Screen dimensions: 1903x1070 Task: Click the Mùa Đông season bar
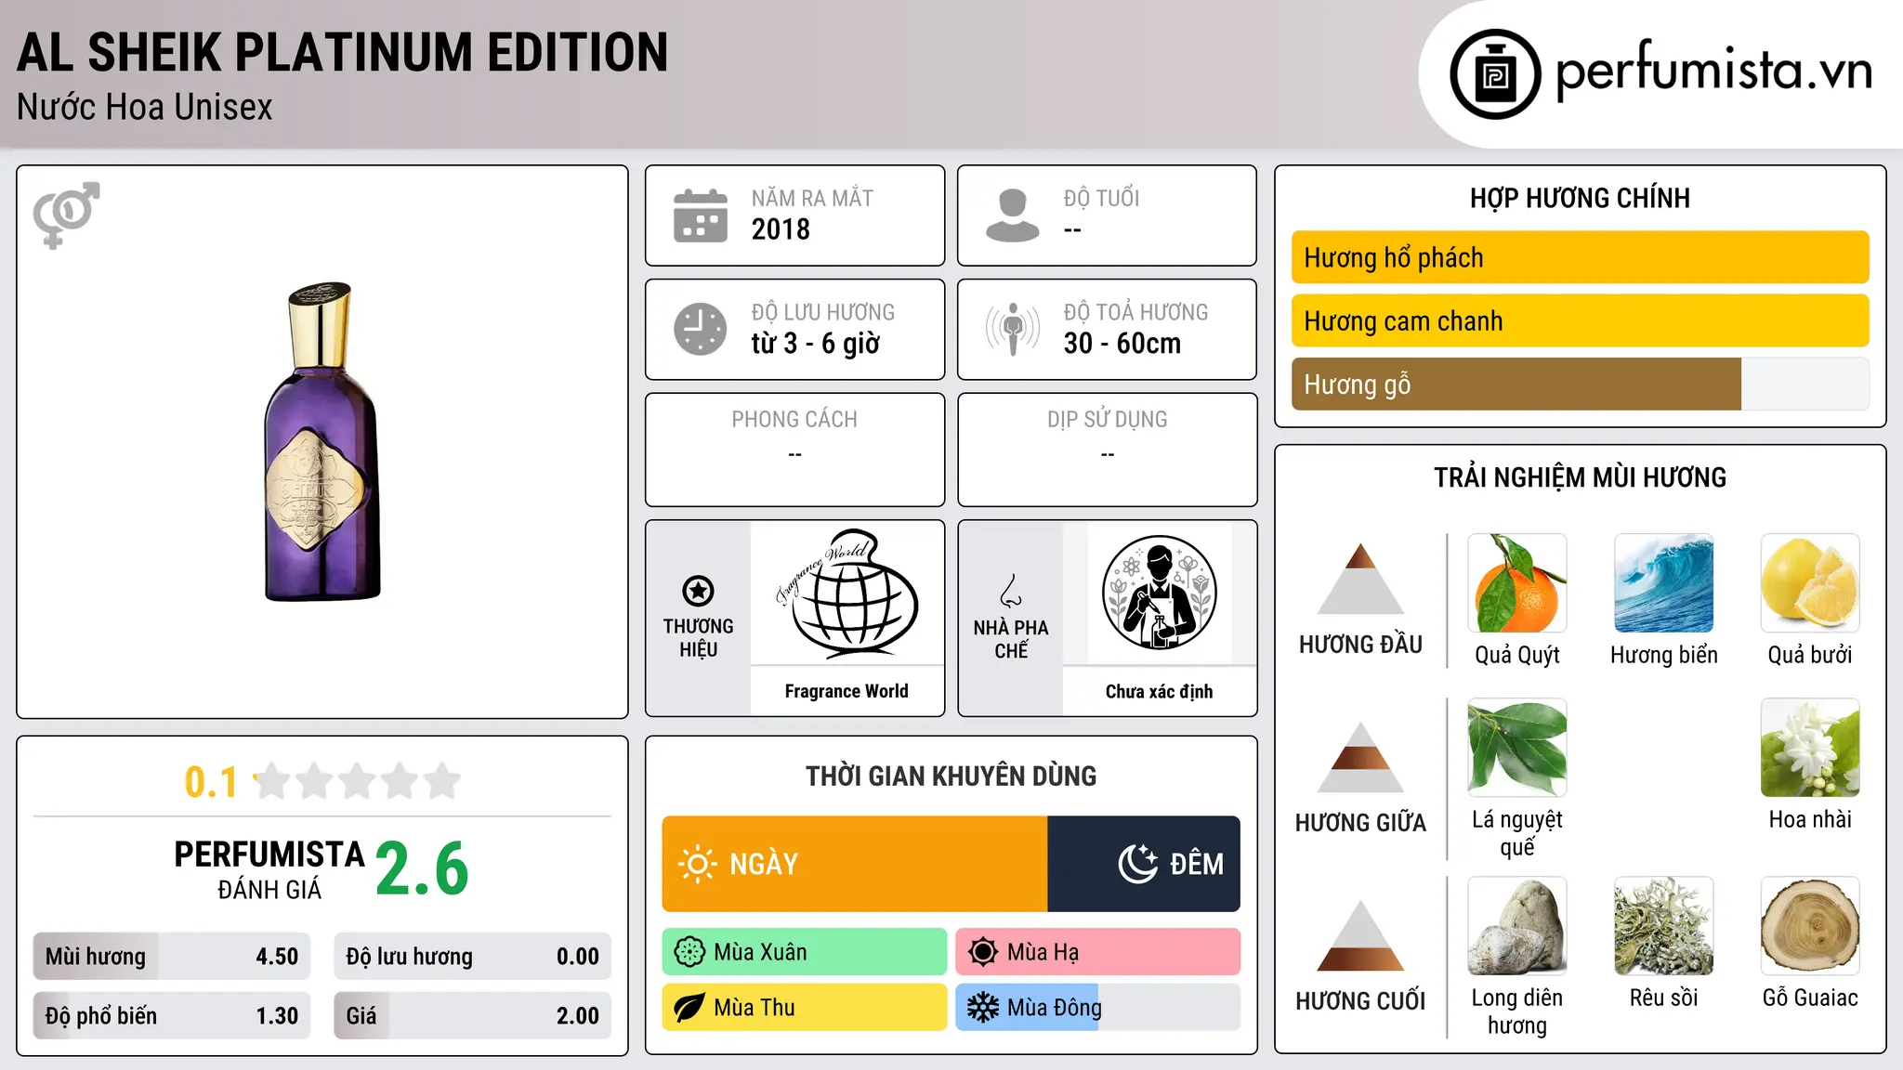pos(1098,1008)
